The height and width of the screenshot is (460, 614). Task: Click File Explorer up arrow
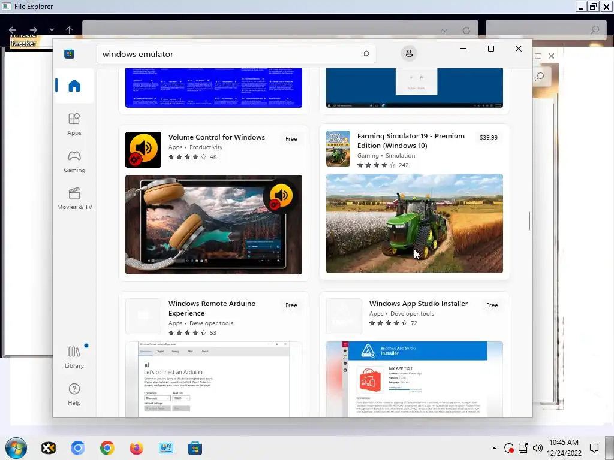70,30
